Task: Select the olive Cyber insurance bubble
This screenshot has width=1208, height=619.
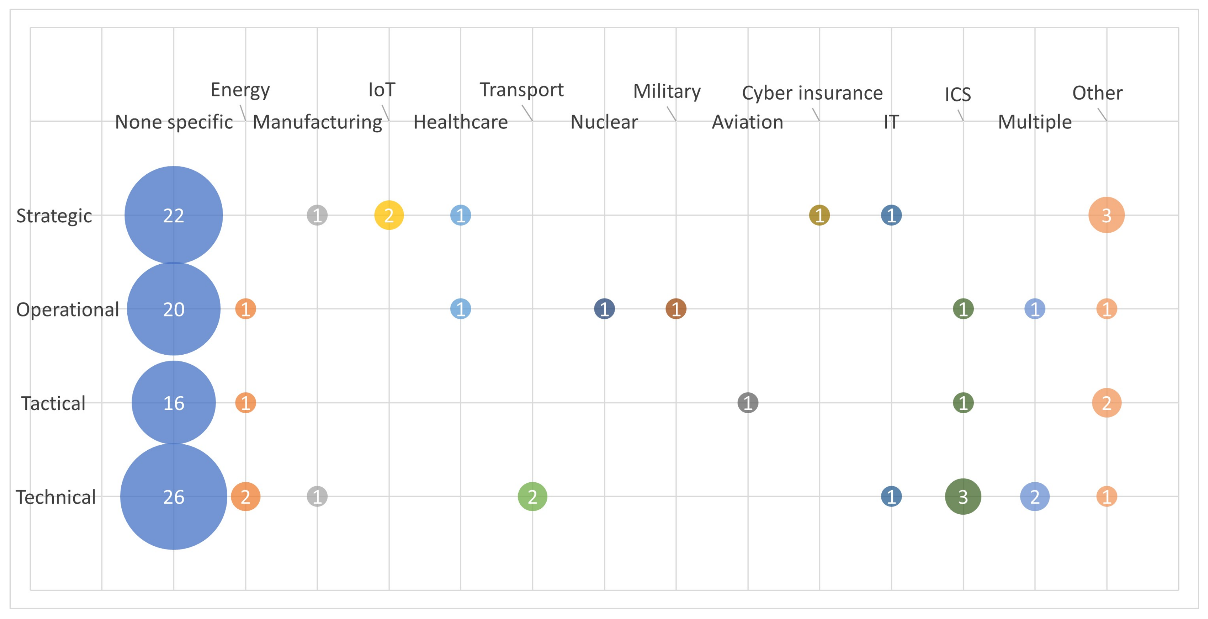Action: click(x=819, y=215)
